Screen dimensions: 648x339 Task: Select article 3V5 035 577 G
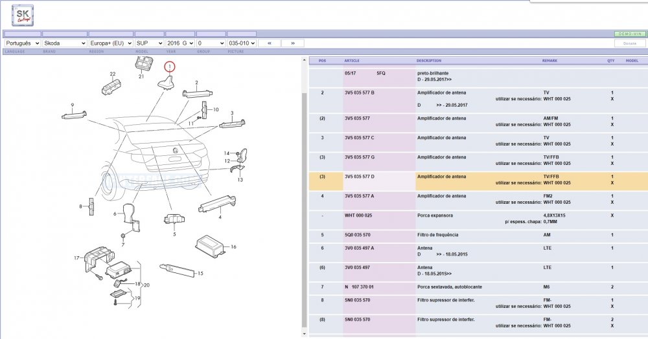pyautogui.click(x=360, y=157)
